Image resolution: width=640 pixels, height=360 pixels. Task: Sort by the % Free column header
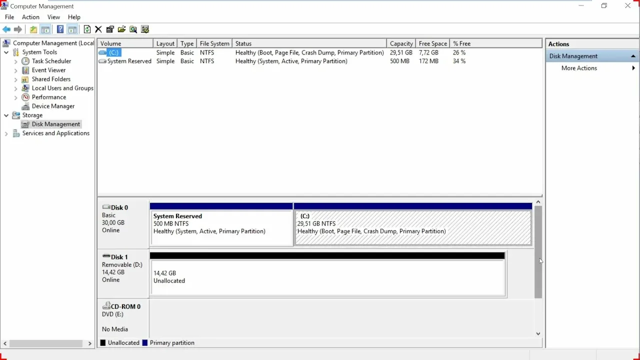462,43
